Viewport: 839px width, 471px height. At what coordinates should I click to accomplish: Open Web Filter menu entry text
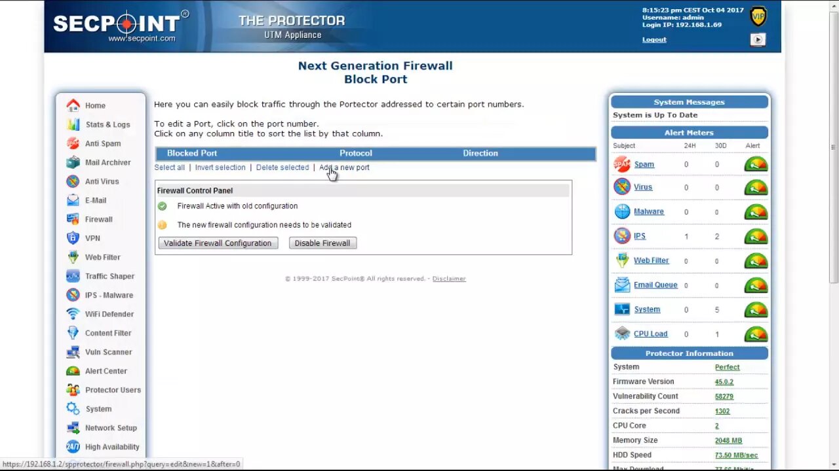coord(103,257)
